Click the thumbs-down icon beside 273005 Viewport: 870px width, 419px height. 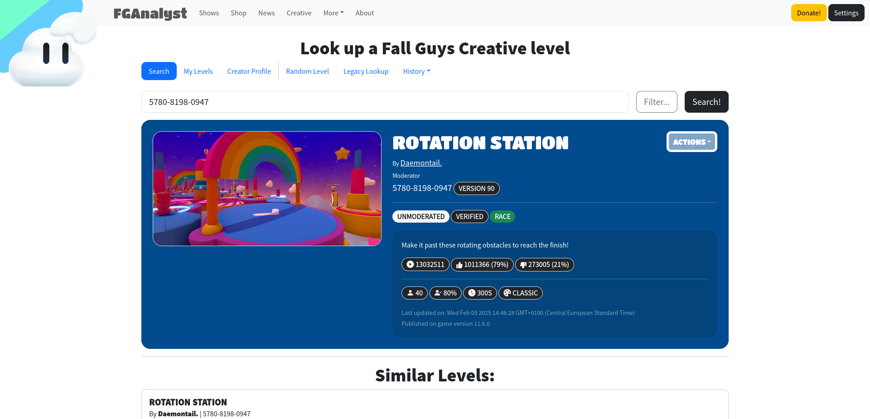[x=523, y=265]
